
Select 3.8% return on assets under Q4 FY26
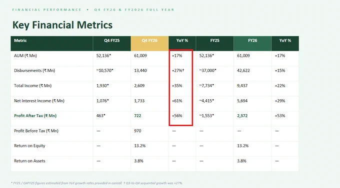click(139, 161)
